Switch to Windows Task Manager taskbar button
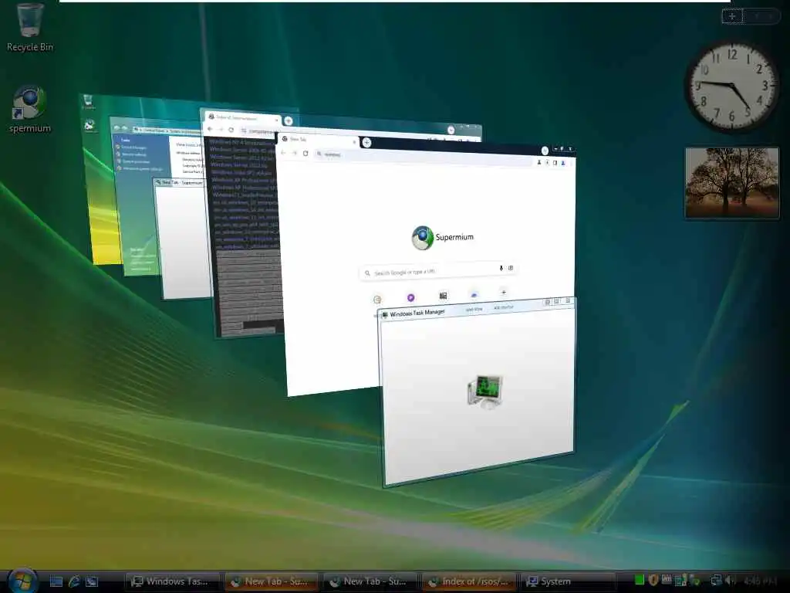 (172, 581)
